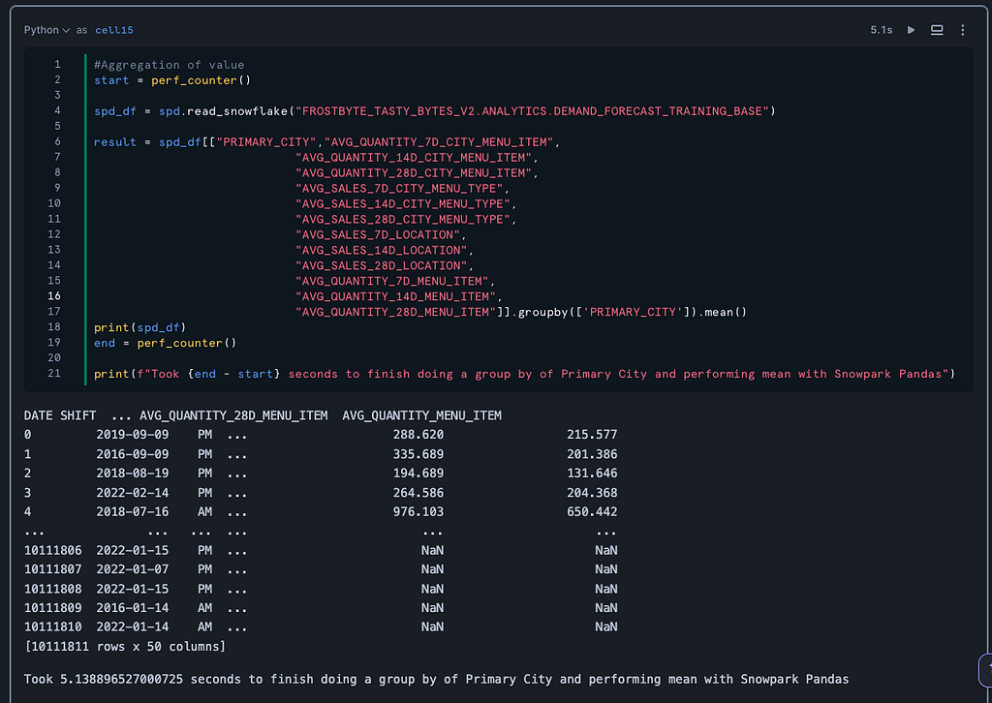Viewport: 992px width, 703px height.
Task: Click the 650.442 value in output
Action: coord(592,512)
